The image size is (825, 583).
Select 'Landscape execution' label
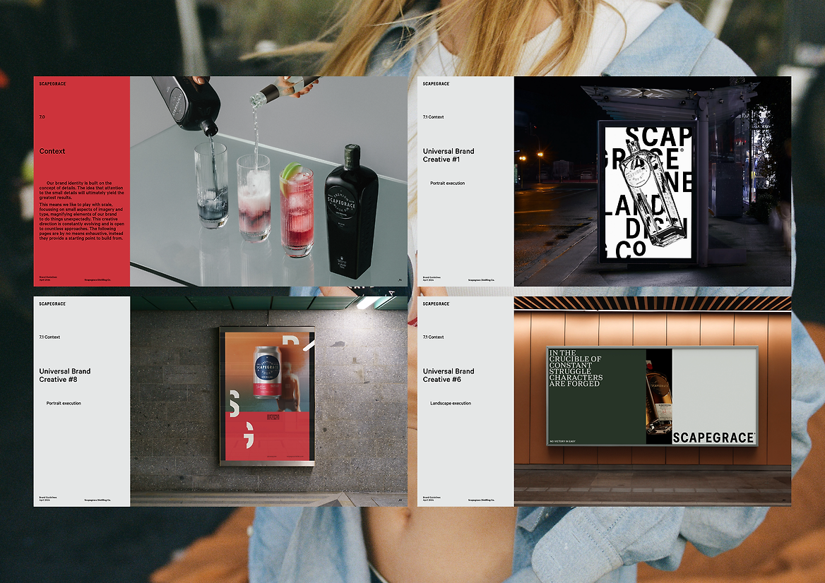(451, 404)
